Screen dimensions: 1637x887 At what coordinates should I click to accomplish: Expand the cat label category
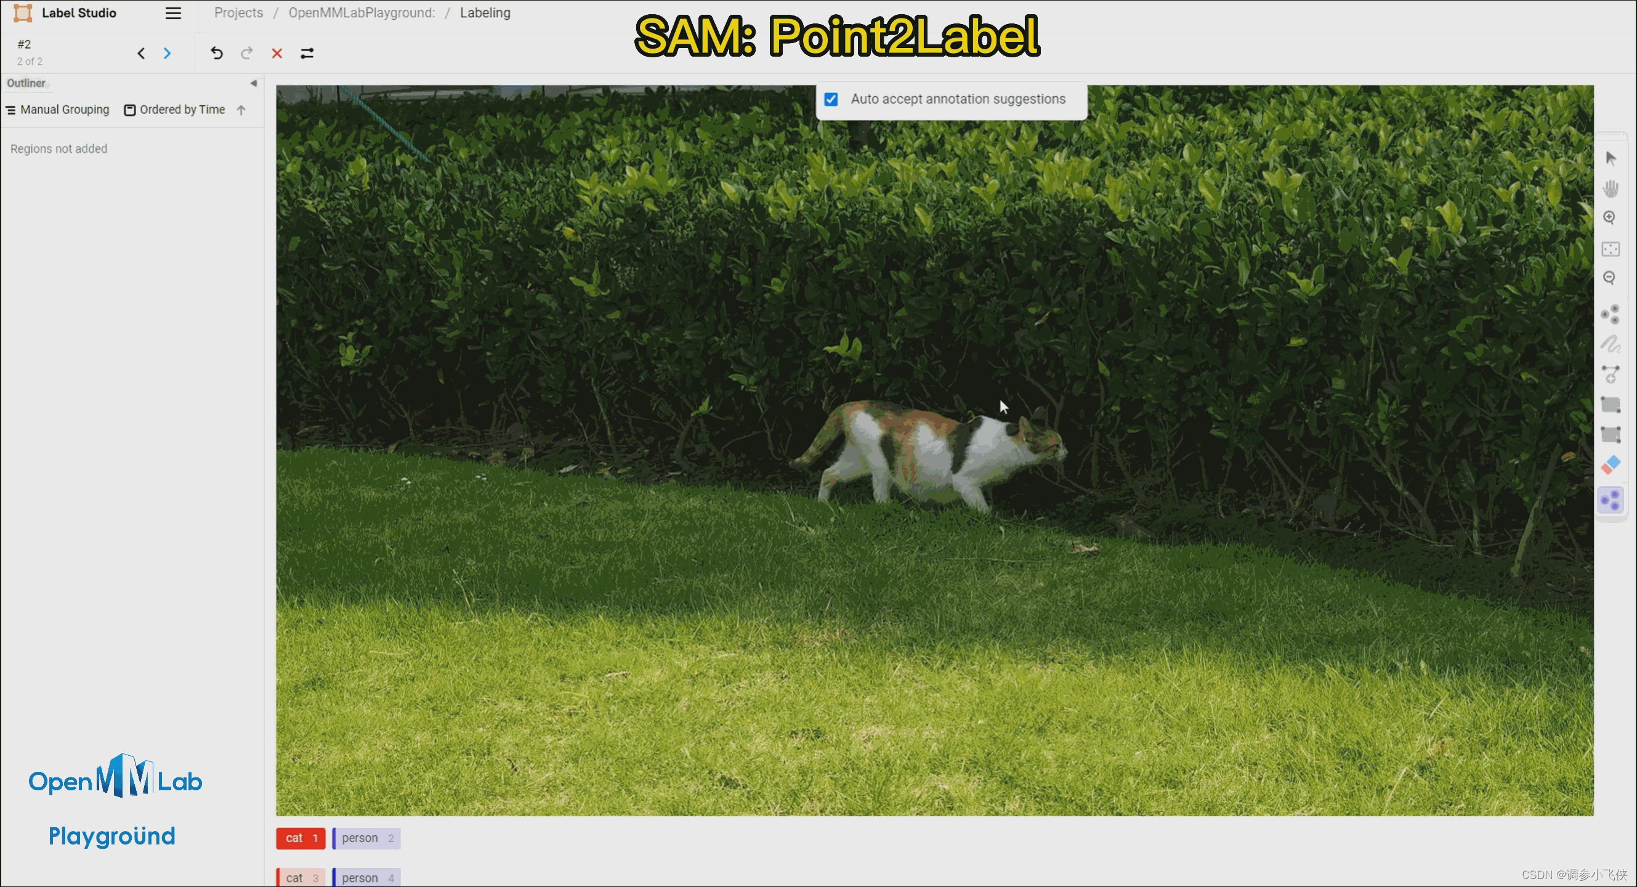299,838
